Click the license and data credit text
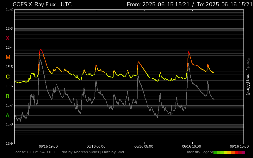253x158 pixels. pyautogui.click(x=70, y=152)
